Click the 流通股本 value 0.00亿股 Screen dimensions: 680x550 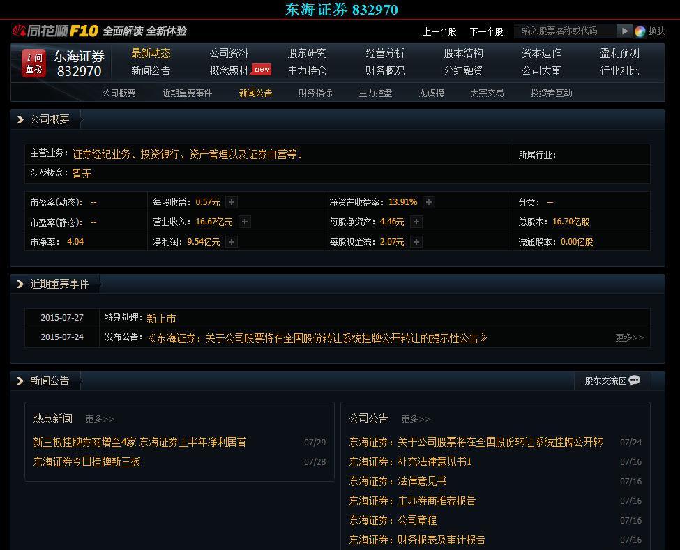click(x=577, y=242)
